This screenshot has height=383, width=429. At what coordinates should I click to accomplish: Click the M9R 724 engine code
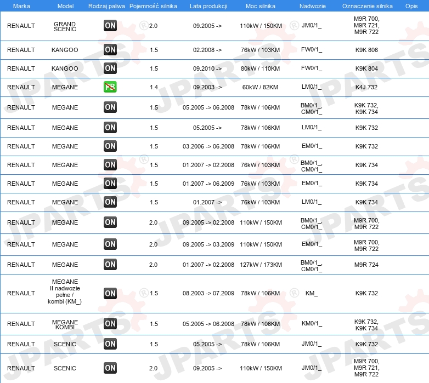[x=366, y=265]
